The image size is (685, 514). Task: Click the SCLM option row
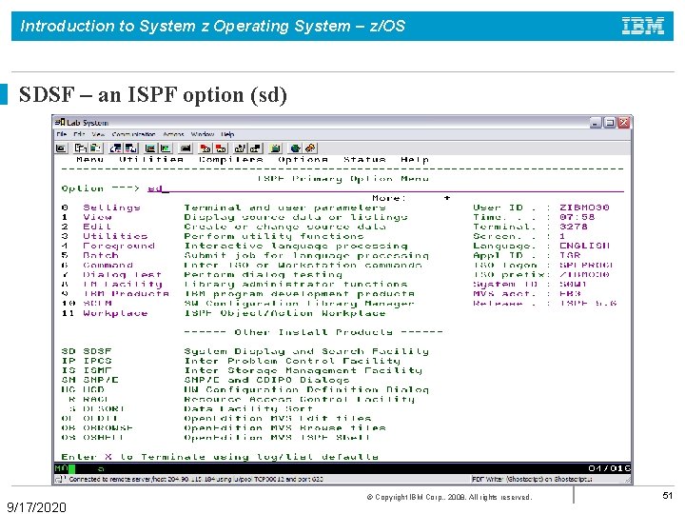pyautogui.click(x=238, y=304)
